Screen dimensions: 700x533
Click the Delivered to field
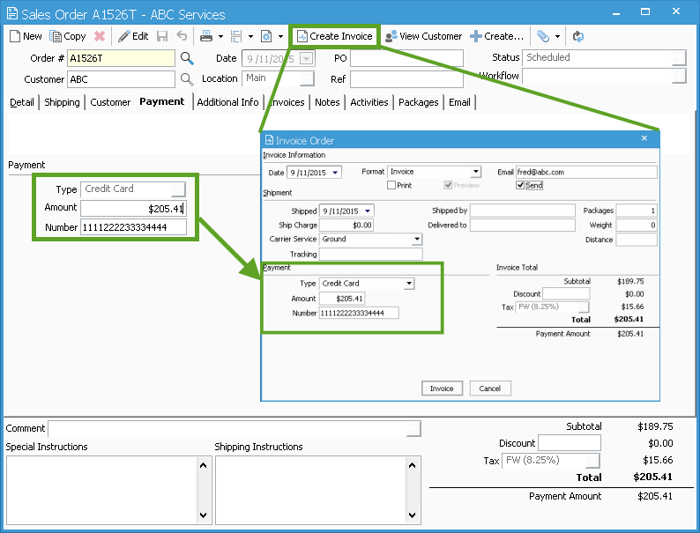[522, 226]
